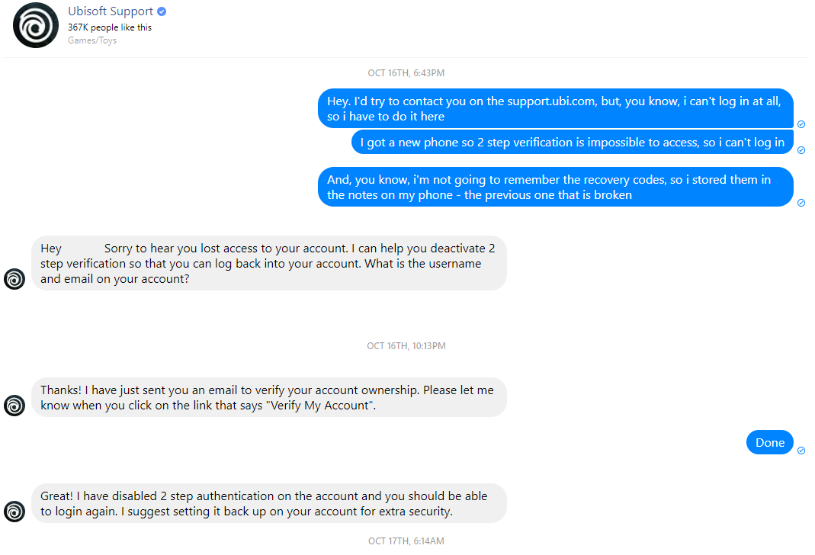Screen dimensions: 815x555
Task: Select the Sorry to hear you lost access message
Action: tap(268, 264)
